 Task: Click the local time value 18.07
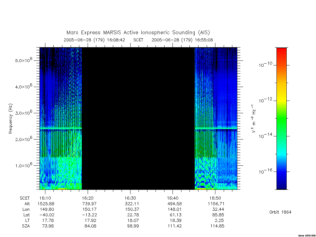[133, 220]
